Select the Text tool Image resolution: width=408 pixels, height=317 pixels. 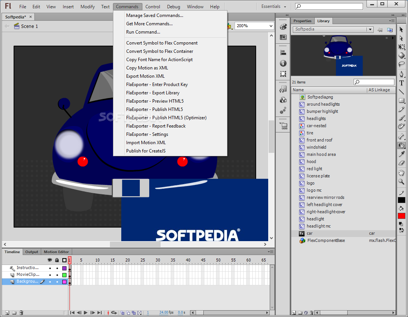(402, 83)
